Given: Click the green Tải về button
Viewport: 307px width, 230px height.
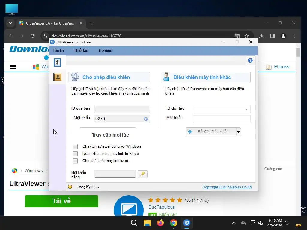Looking at the screenshot, I should (61, 201).
